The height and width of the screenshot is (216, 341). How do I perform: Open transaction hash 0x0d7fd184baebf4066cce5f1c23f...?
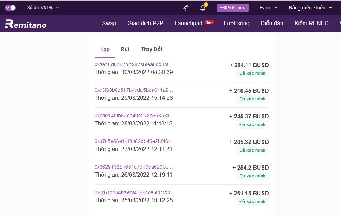click(x=135, y=192)
